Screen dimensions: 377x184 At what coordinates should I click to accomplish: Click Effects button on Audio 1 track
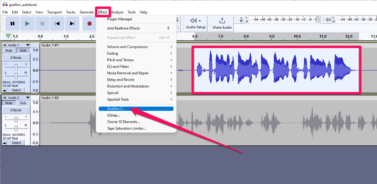pyautogui.click(x=16, y=58)
